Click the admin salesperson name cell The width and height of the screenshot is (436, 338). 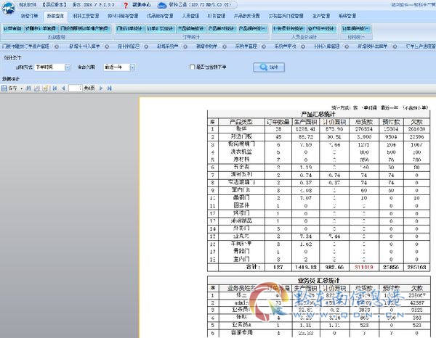[241, 302]
